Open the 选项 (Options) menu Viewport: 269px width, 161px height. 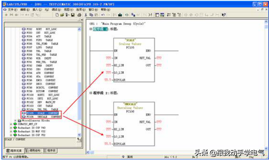click(80, 9)
